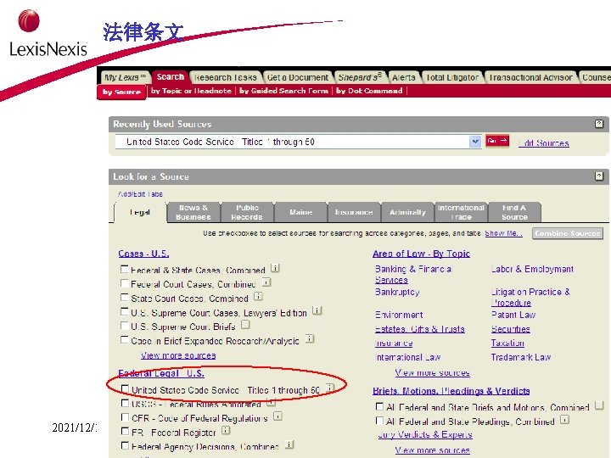Open Area of Law - By Topic link
The height and width of the screenshot is (458, 611).
pos(421,254)
